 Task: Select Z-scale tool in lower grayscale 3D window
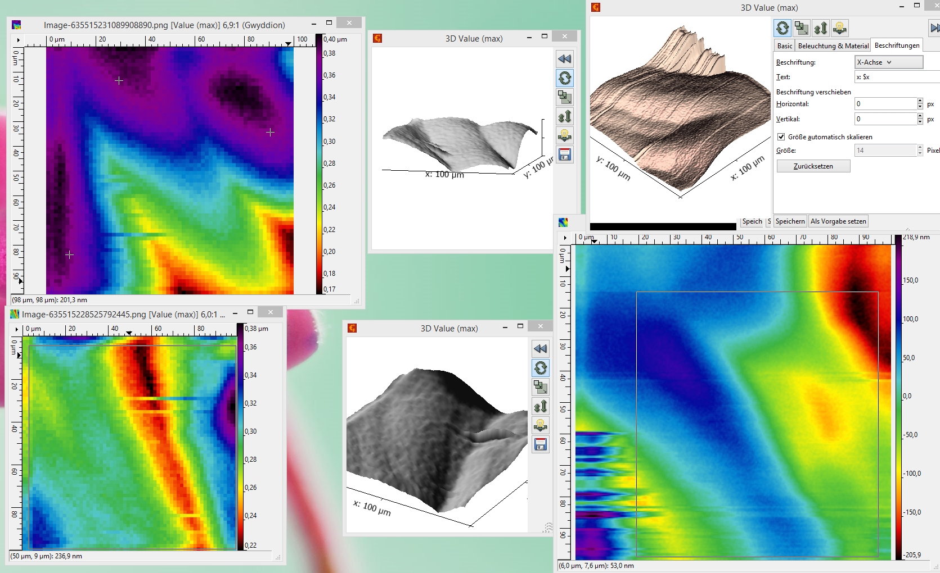pyautogui.click(x=541, y=406)
